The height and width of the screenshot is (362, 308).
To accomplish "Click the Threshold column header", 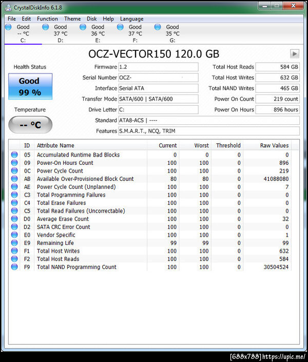I will click(227, 145).
